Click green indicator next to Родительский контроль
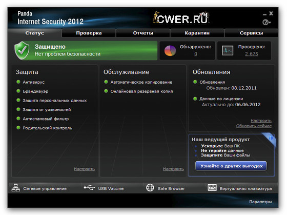Screen dimensions: 287x215 click(18, 128)
